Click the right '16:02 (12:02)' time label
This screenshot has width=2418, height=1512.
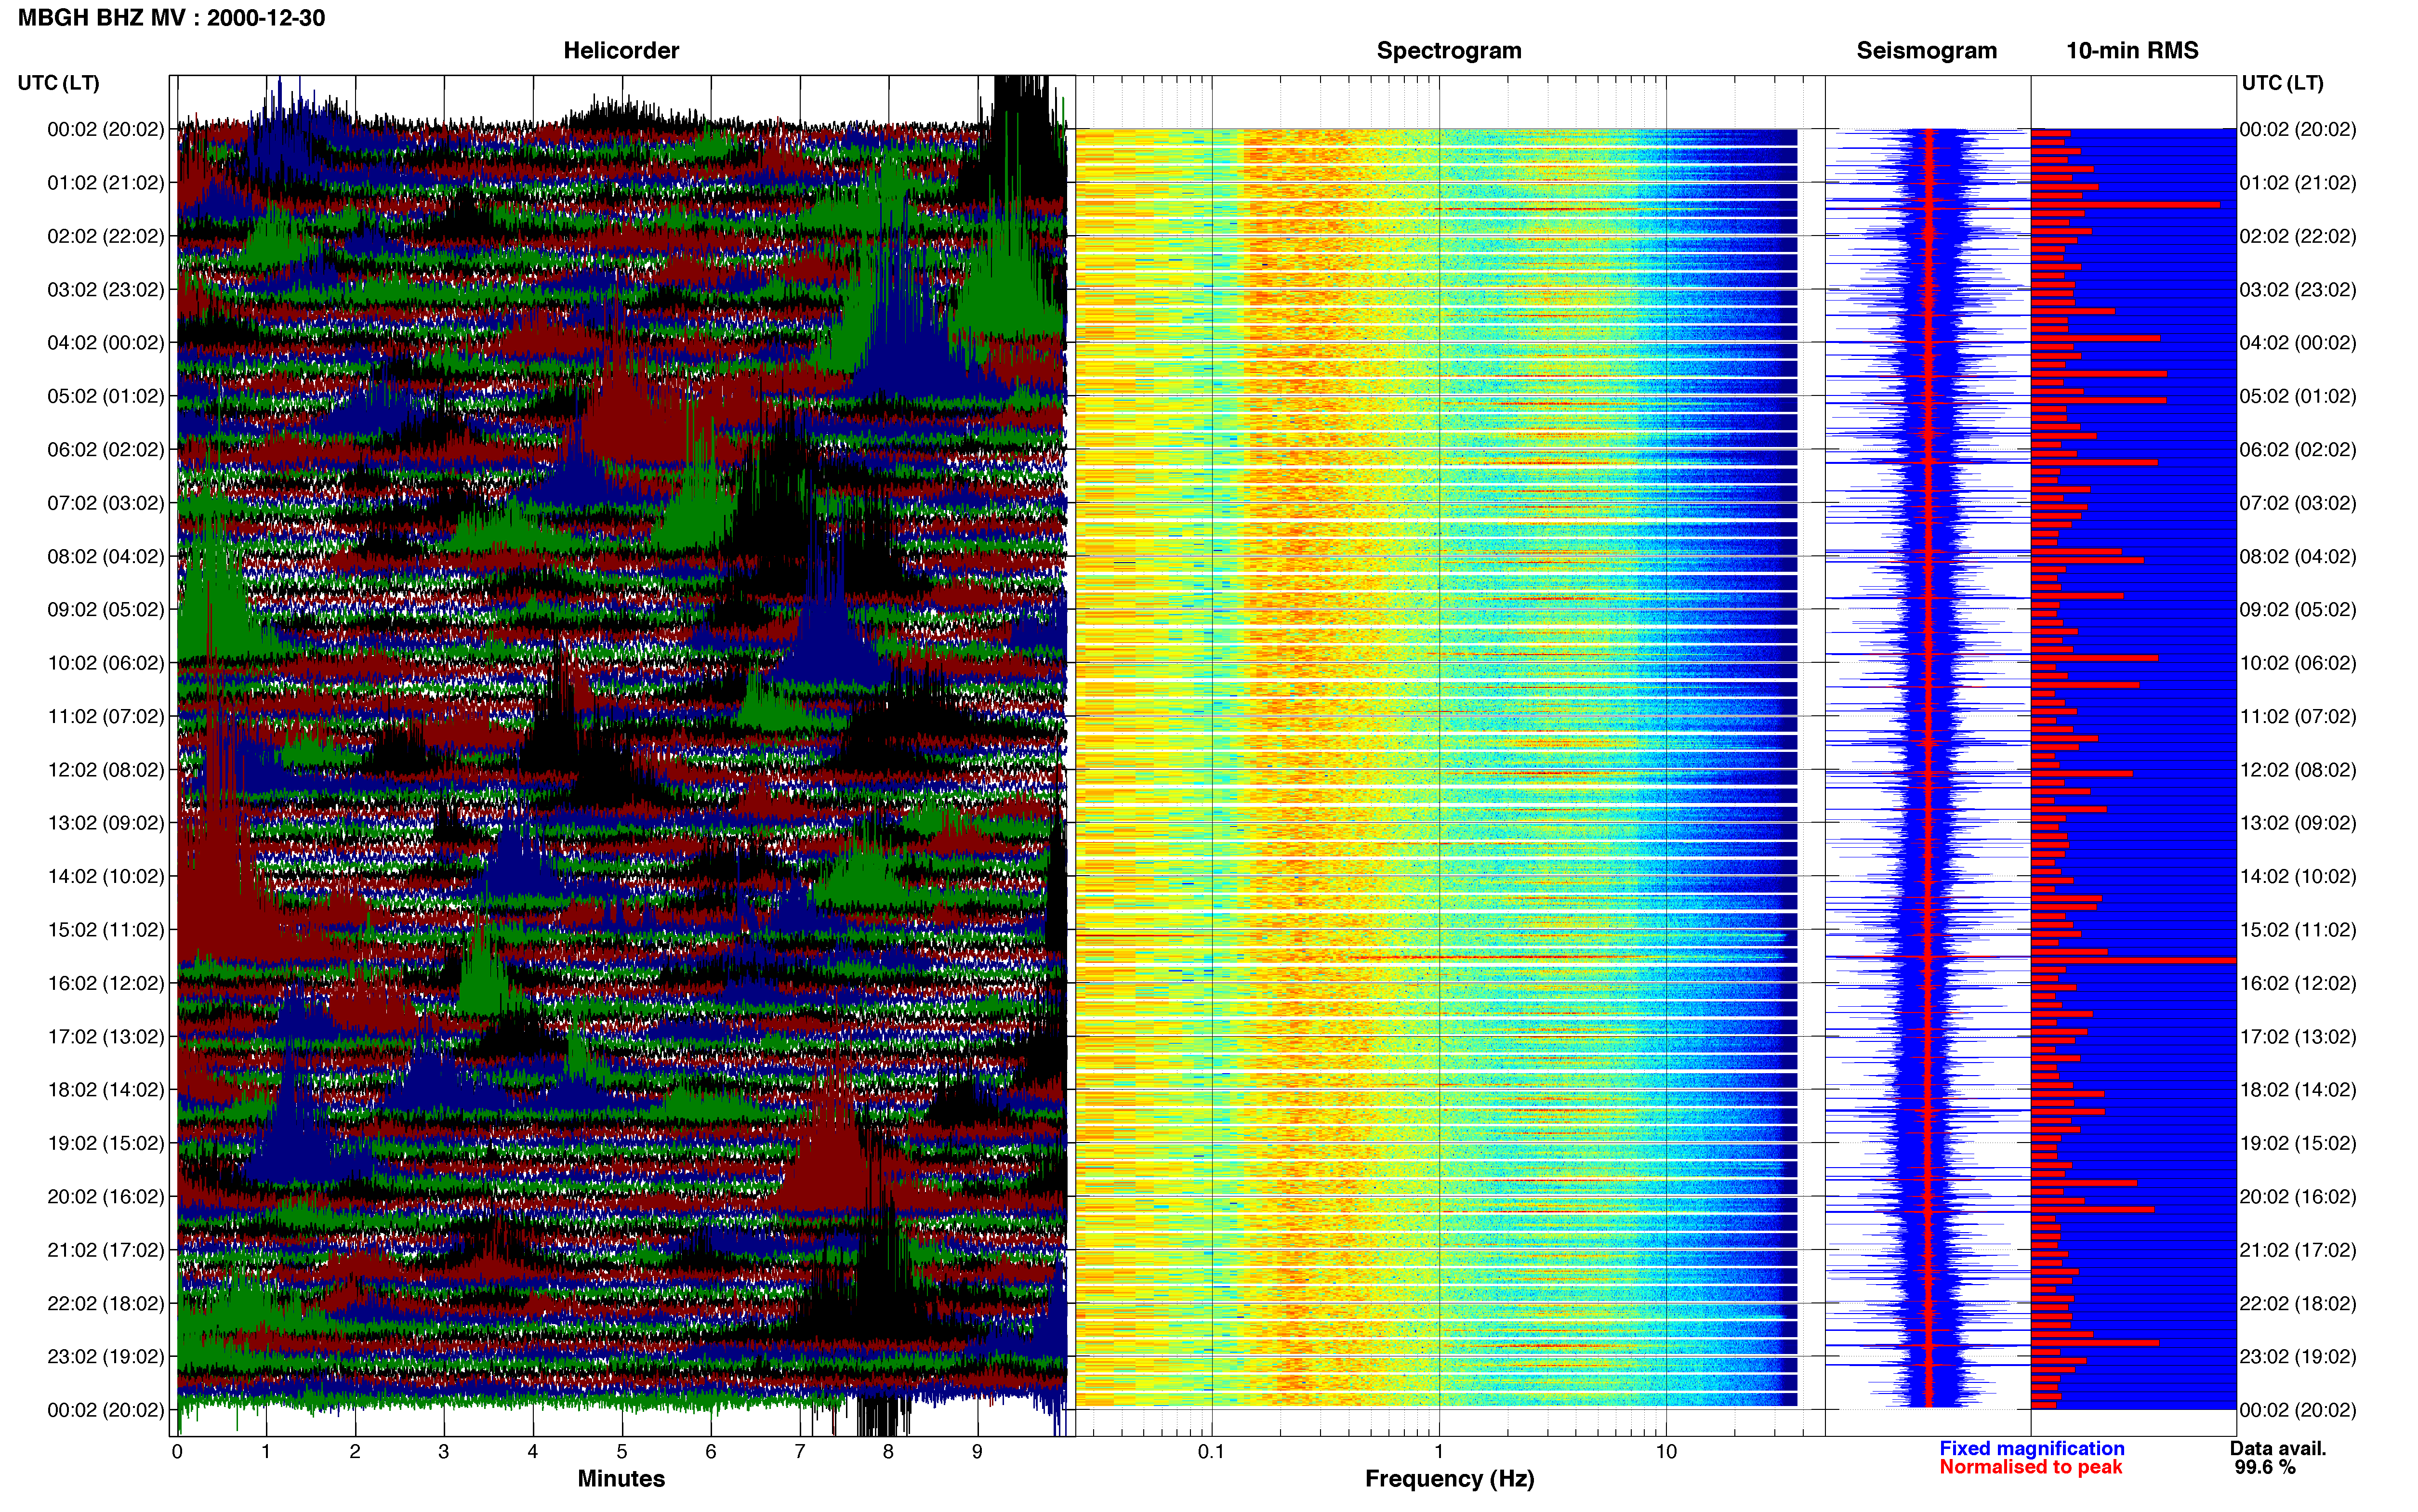[x=2298, y=983]
